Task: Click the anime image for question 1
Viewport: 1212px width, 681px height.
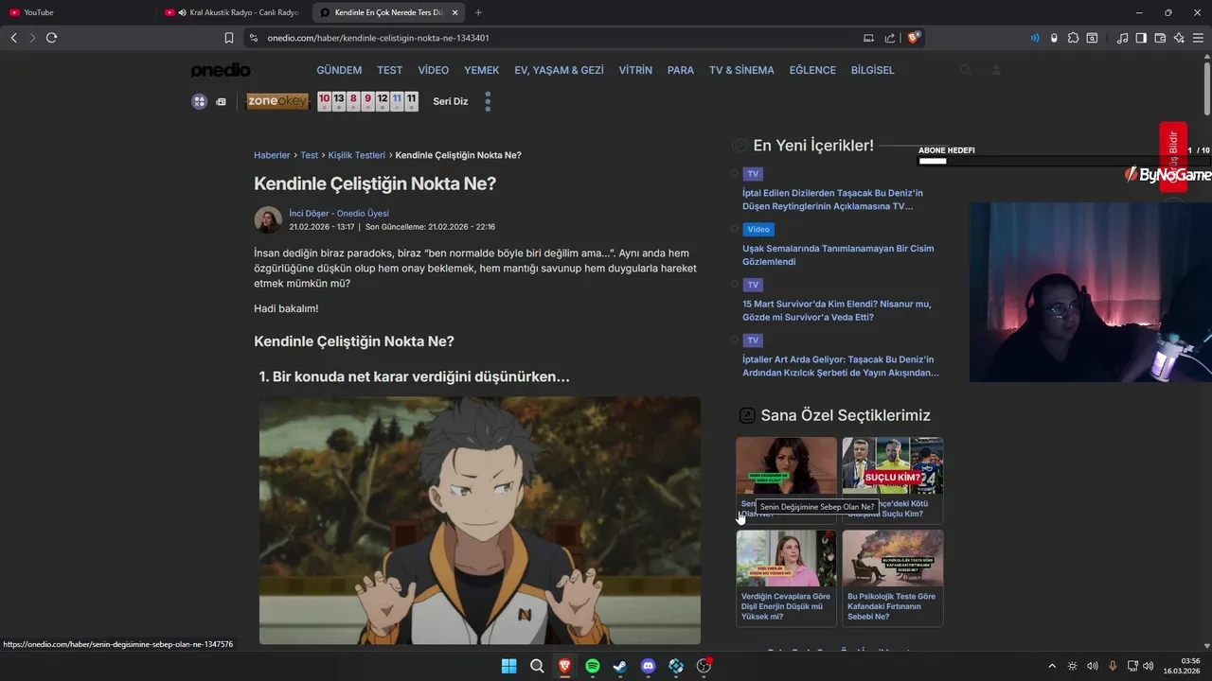Action: coord(480,520)
